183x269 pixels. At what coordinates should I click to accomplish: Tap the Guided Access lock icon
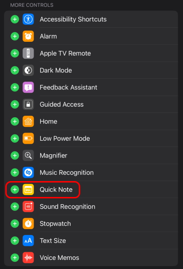28,104
